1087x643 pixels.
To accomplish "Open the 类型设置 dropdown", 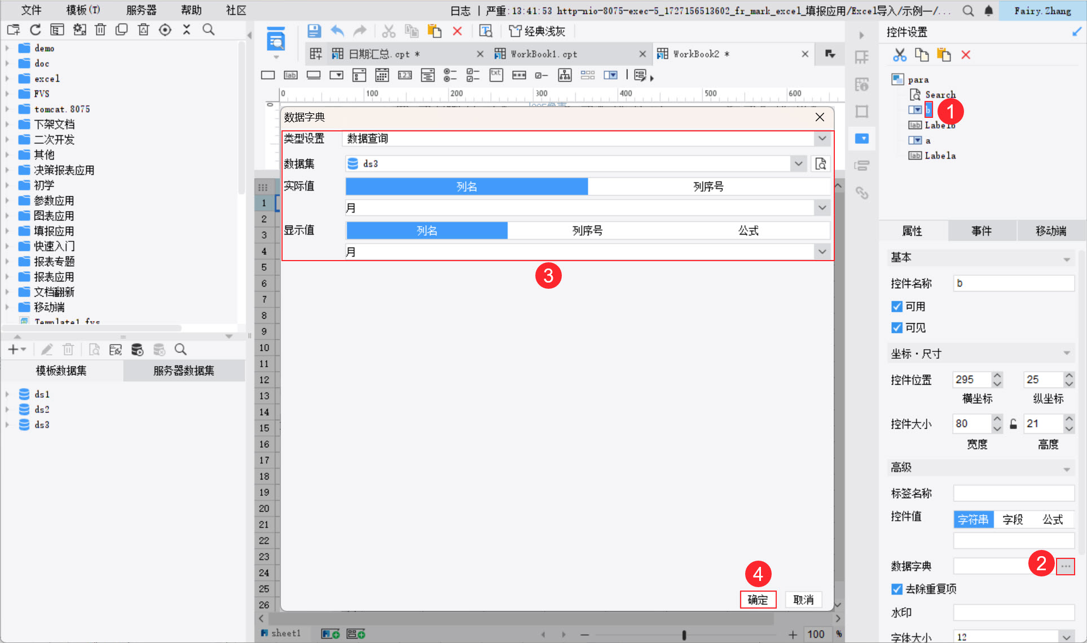I will click(x=822, y=138).
